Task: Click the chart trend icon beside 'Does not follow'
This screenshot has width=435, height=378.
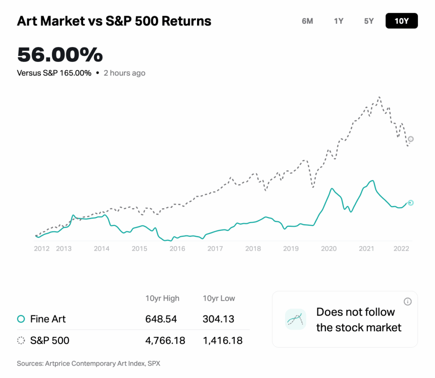Action: click(296, 319)
